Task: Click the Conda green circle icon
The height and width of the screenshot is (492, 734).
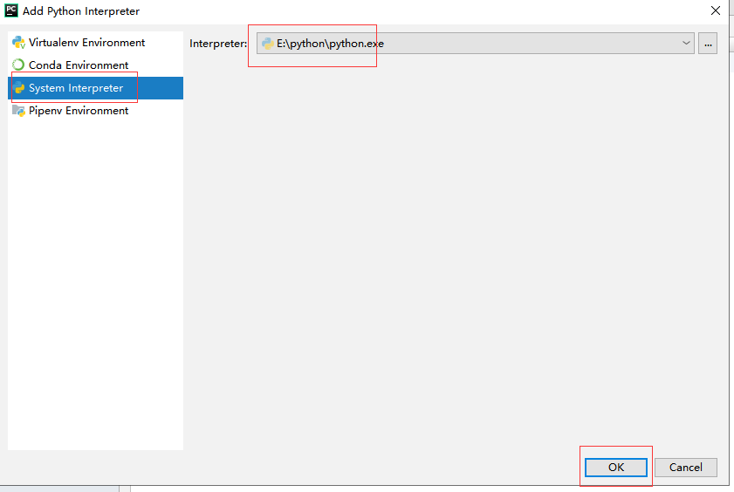Action: point(18,65)
